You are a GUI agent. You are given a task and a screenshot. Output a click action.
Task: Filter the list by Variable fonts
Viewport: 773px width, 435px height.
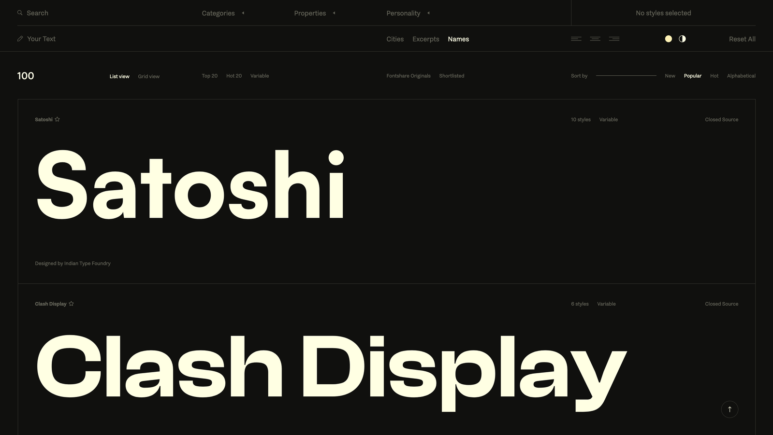coord(260,76)
